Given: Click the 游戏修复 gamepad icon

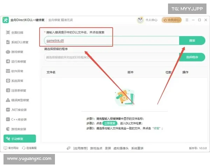Looking at the screenshot, I should (x=8, y=52).
